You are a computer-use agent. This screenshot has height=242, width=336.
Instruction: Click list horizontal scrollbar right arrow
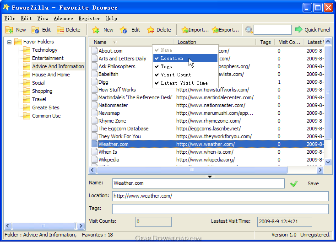click(x=320, y=170)
